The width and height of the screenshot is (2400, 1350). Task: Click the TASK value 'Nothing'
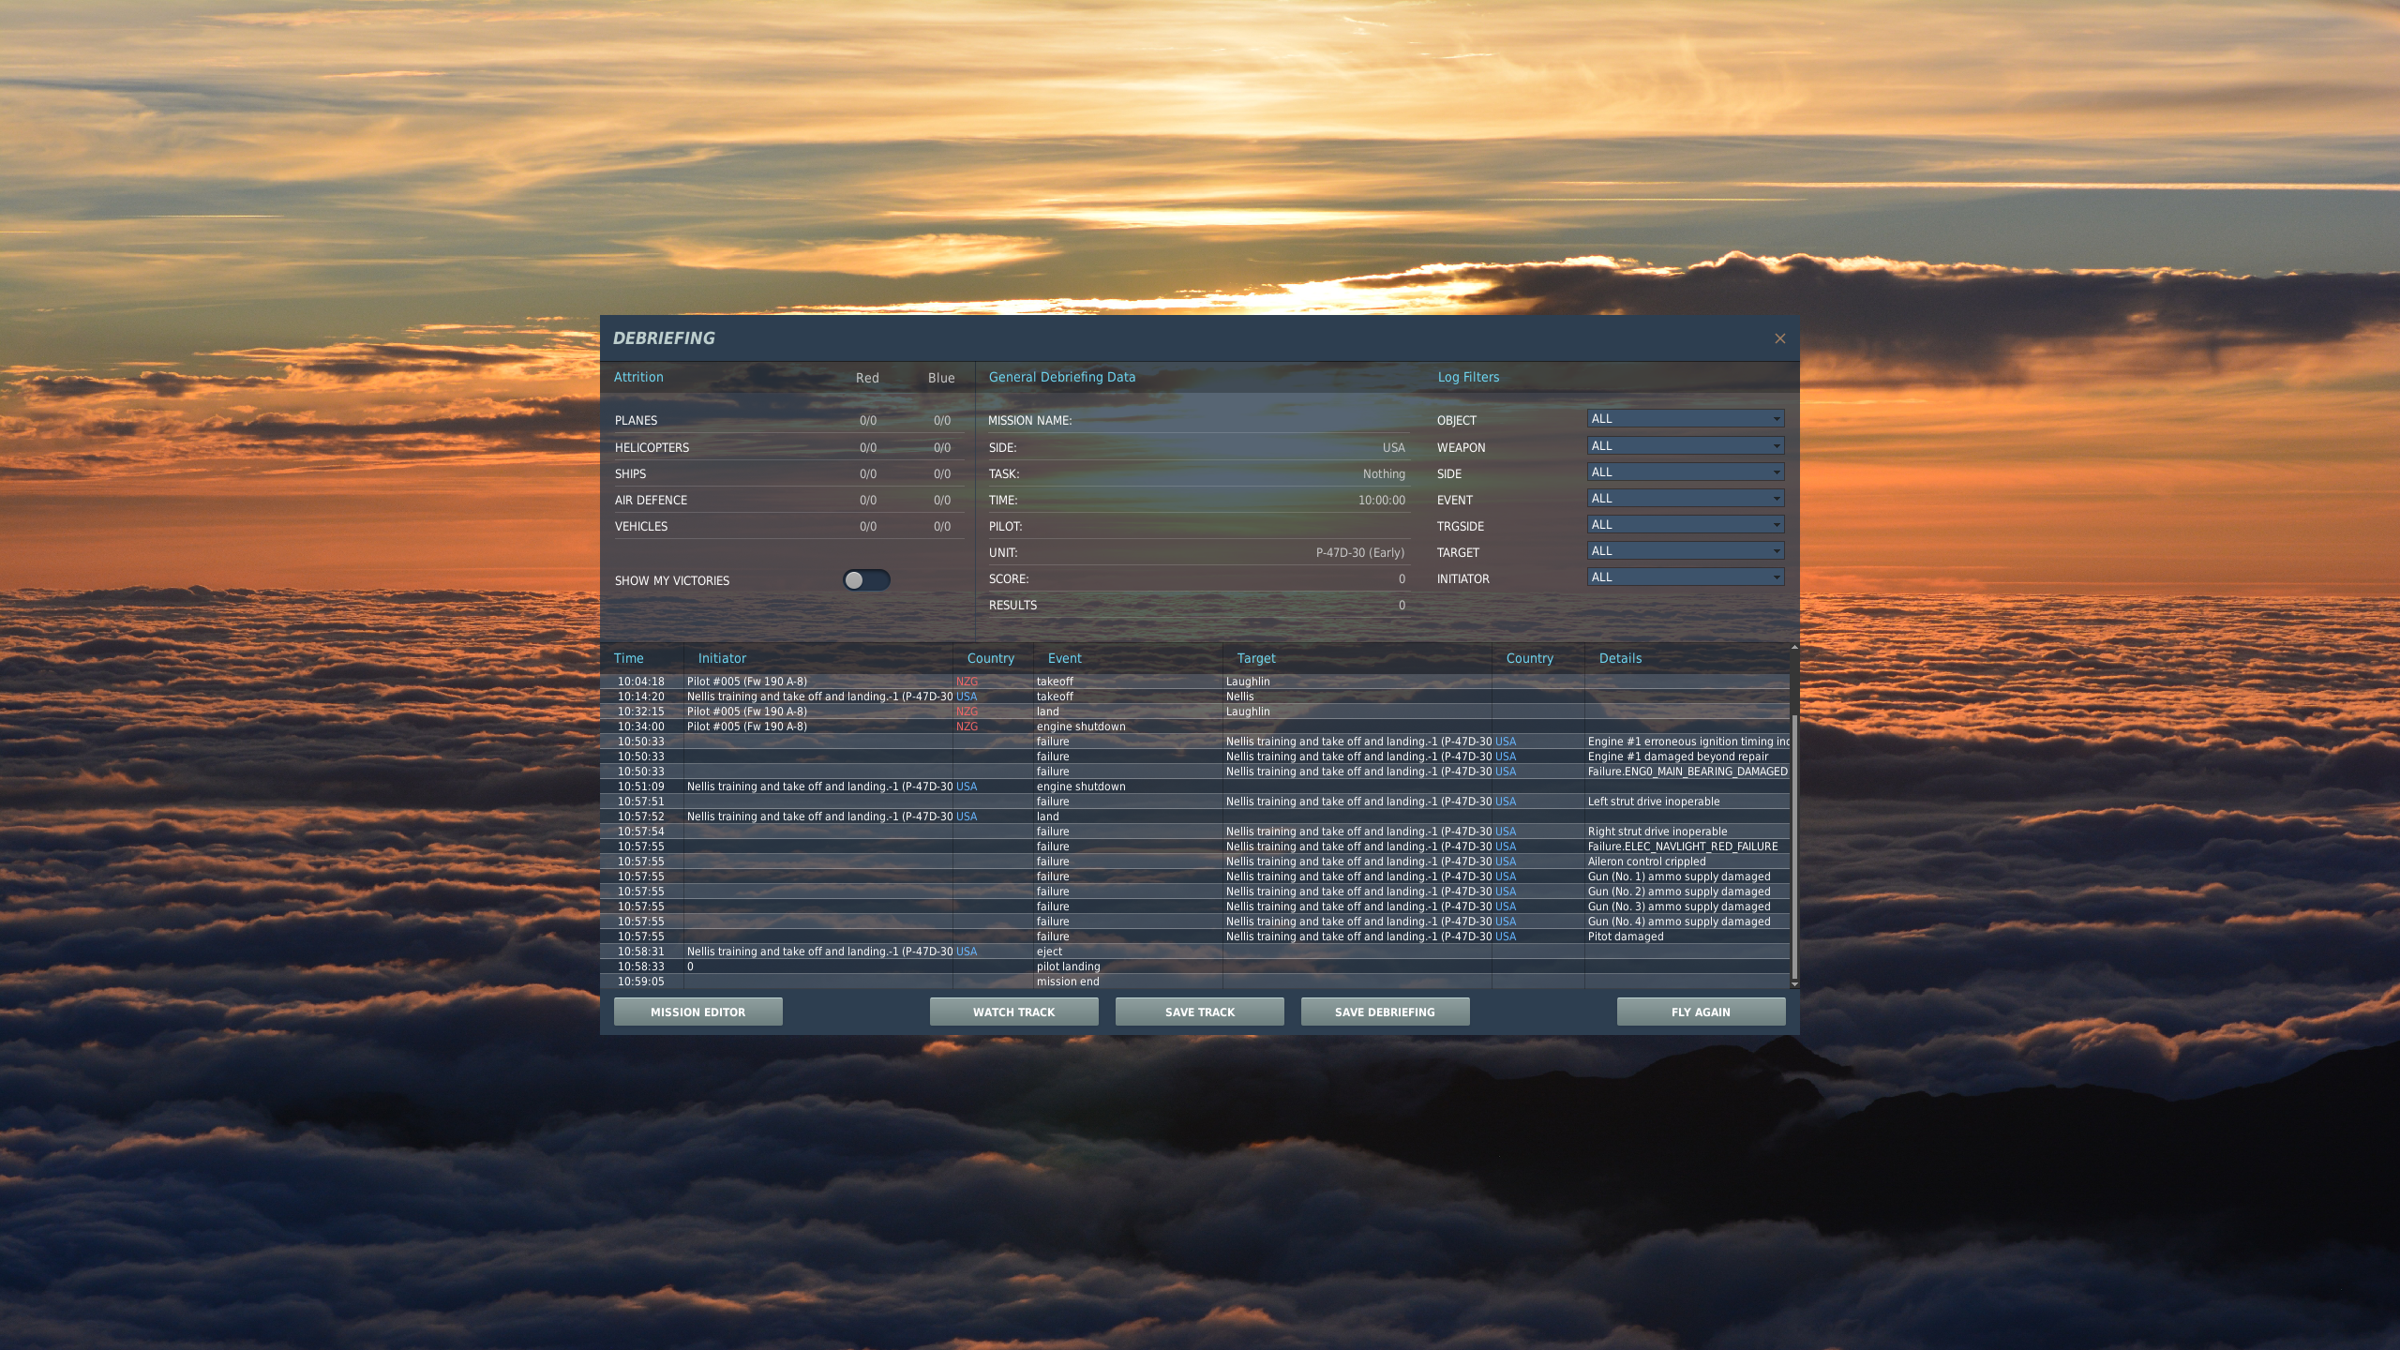(1384, 474)
